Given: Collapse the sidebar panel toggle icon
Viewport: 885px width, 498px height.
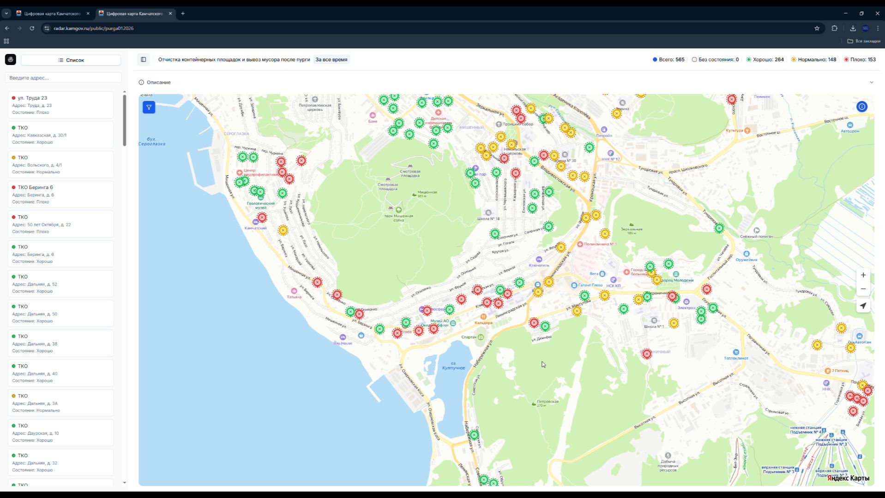Looking at the screenshot, I should click(144, 59).
